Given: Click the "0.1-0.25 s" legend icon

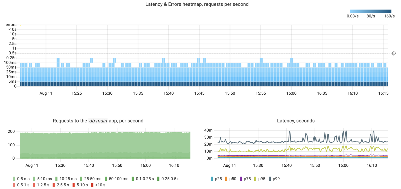Looking at the screenshot, I should click(133, 179).
